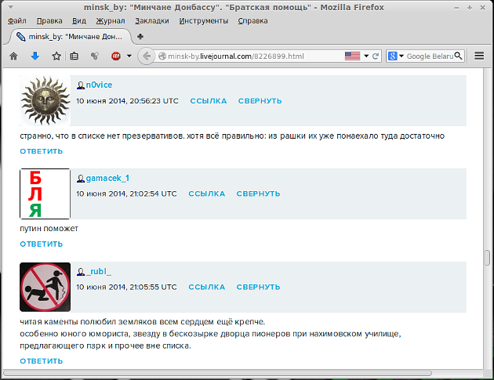Reload the page with the refresh icon
Image resolution: width=494 pixels, height=380 pixels.
(376, 56)
